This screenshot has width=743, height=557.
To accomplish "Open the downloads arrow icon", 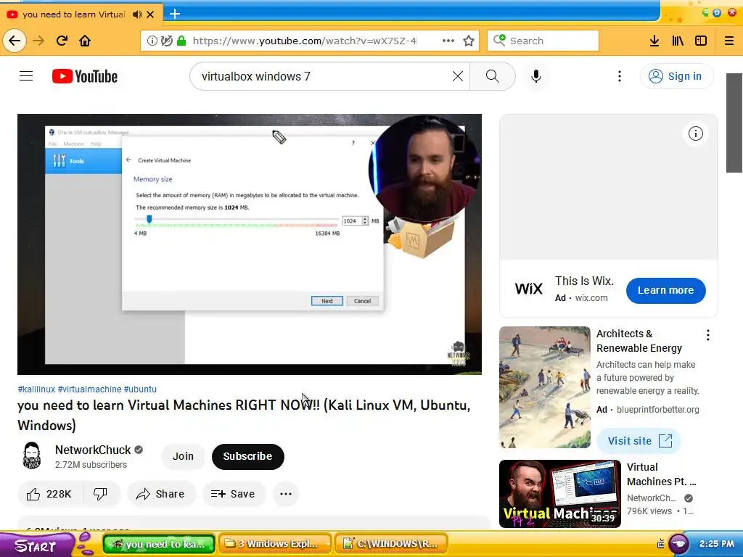I will pyautogui.click(x=654, y=41).
